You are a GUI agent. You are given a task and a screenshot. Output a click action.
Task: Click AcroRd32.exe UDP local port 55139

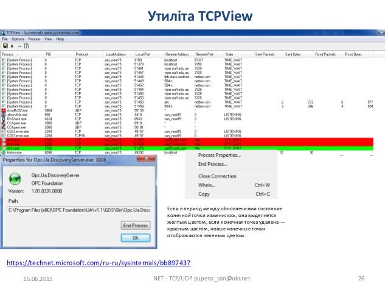(x=139, y=110)
